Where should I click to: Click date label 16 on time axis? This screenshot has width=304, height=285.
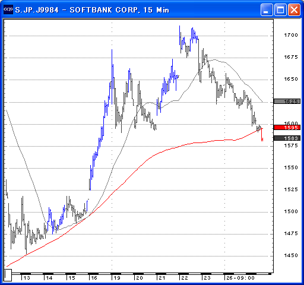coord(94,278)
